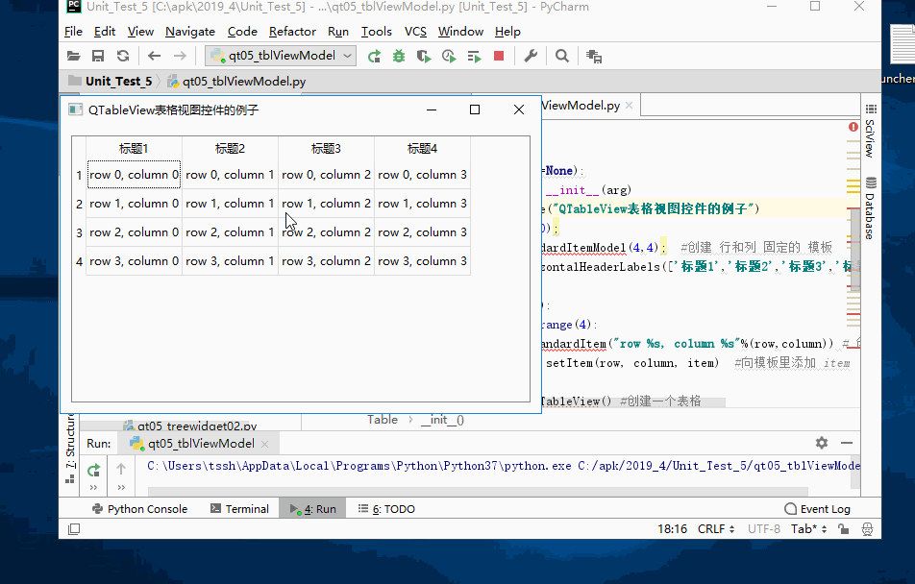Rerun the program from the Run panel gutter
The image size is (915, 584).
point(93,470)
